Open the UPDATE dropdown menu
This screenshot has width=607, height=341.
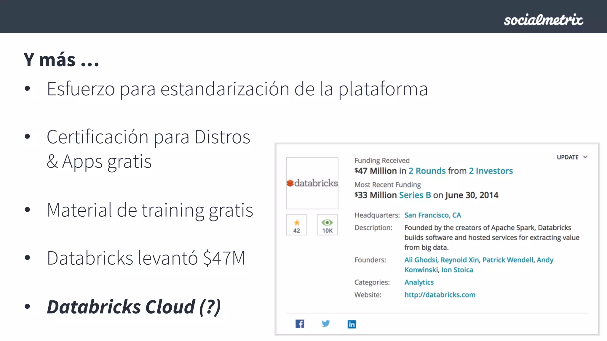572,157
